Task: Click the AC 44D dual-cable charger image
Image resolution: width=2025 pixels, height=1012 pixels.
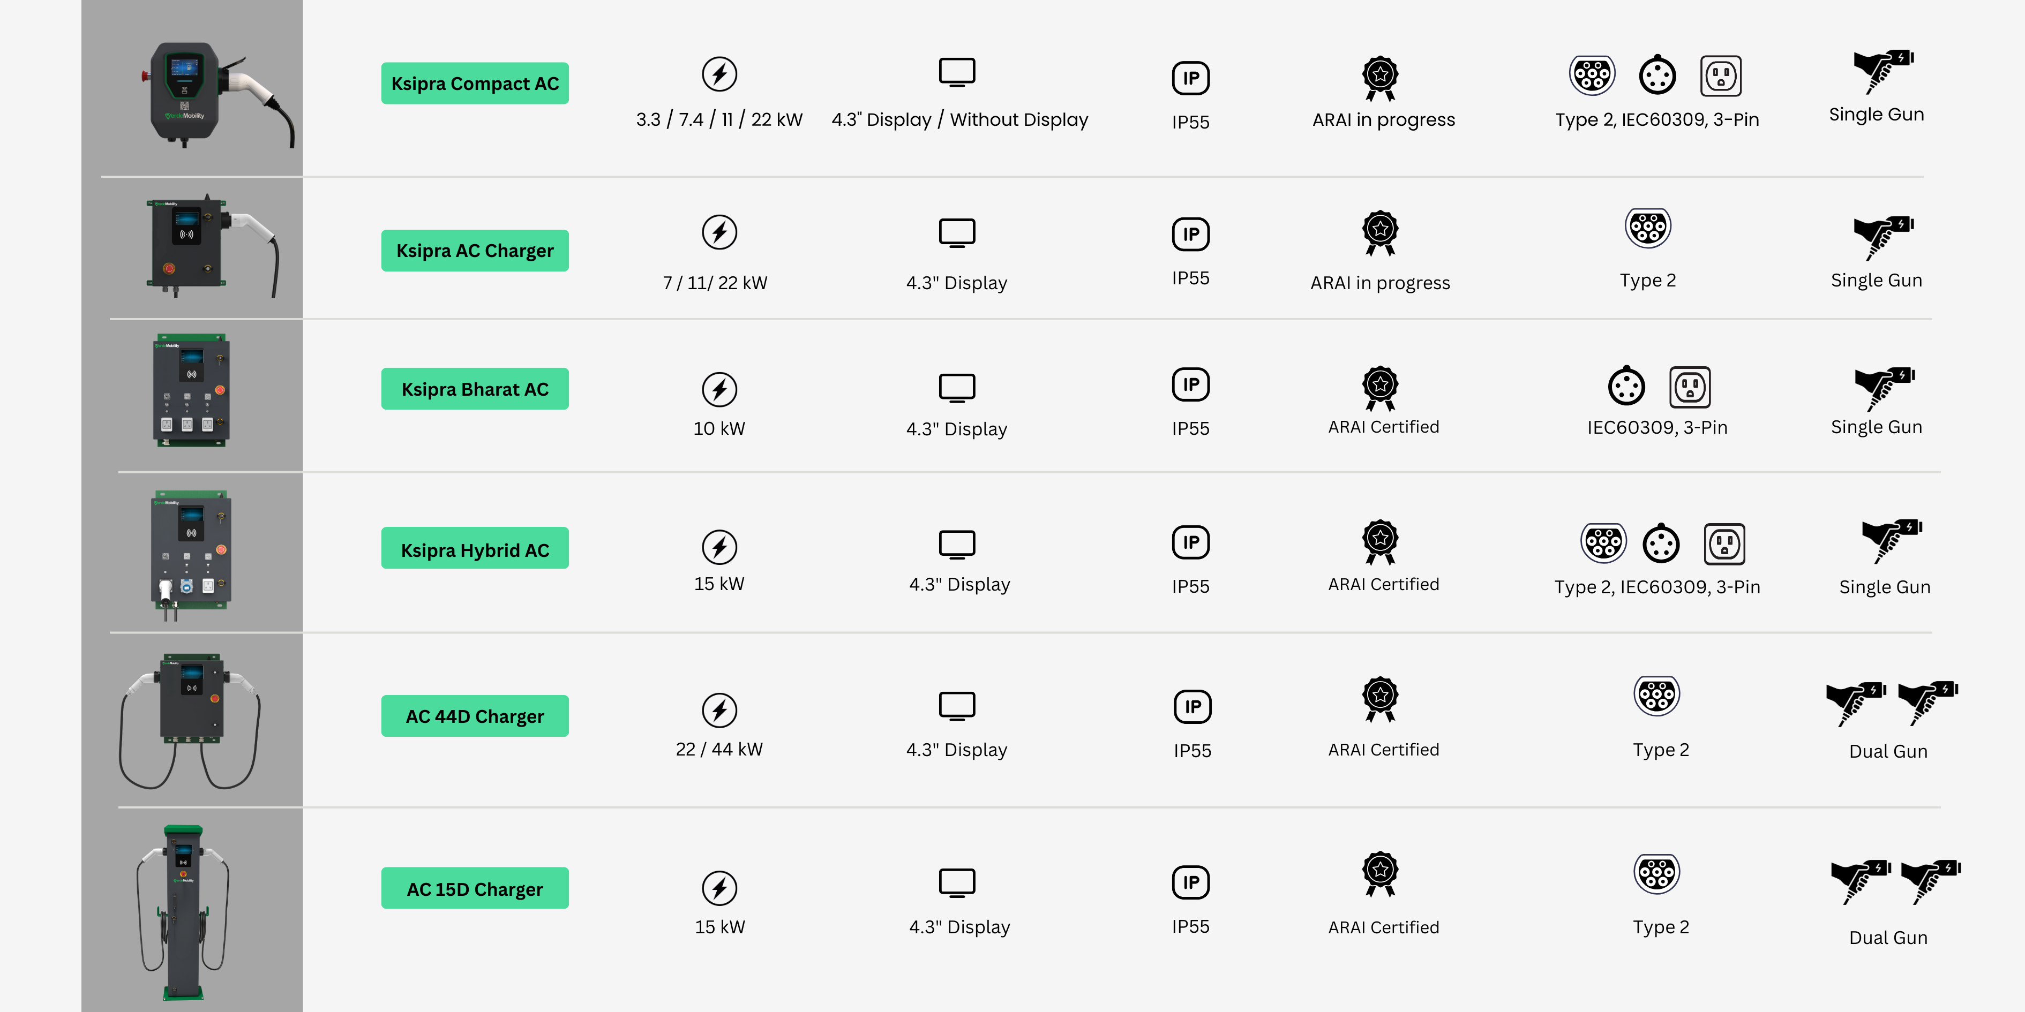Action: pyautogui.click(x=190, y=719)
